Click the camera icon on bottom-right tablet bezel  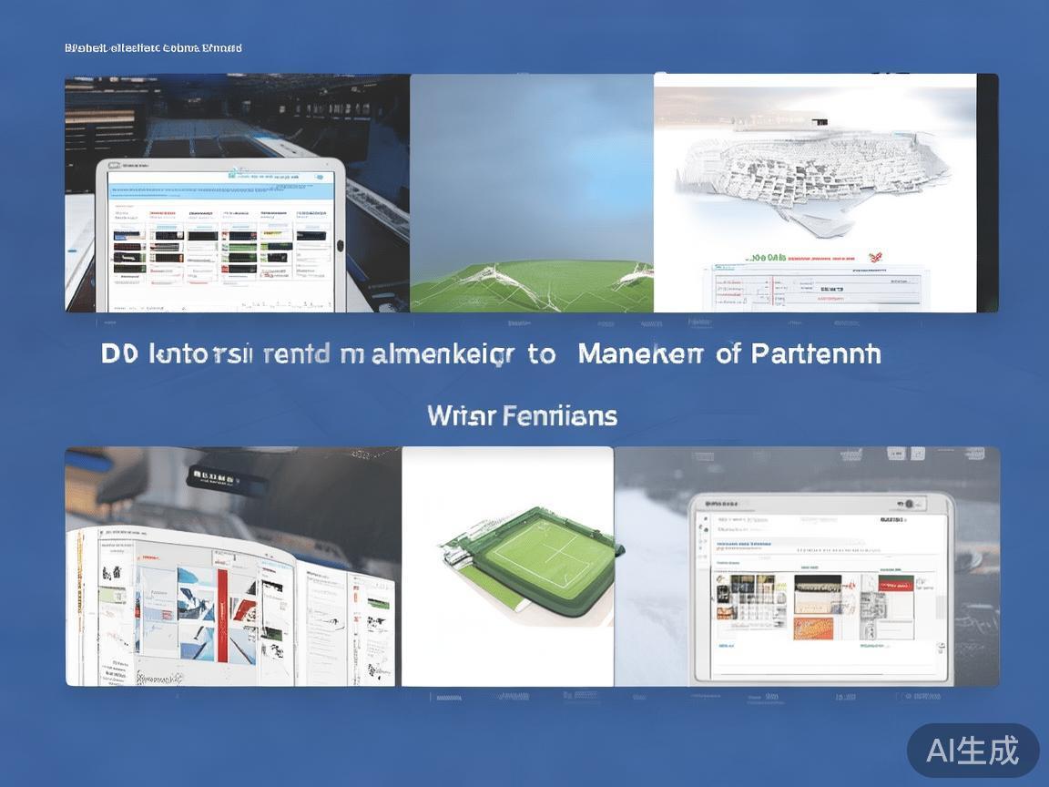907,504
